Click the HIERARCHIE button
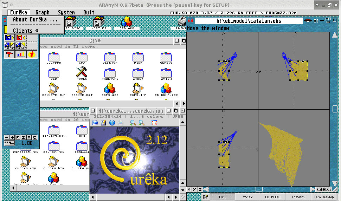This screenshot has width=341, height=201. pyautogui.click(x=324, y=189)
